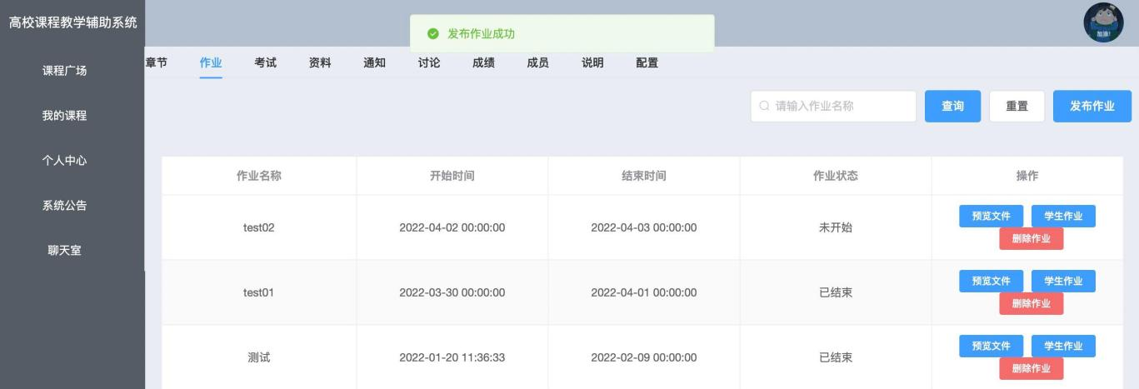Open 学生作业 for 测试 row
The image size is (1139, 389).
[x=1063, y=346]
